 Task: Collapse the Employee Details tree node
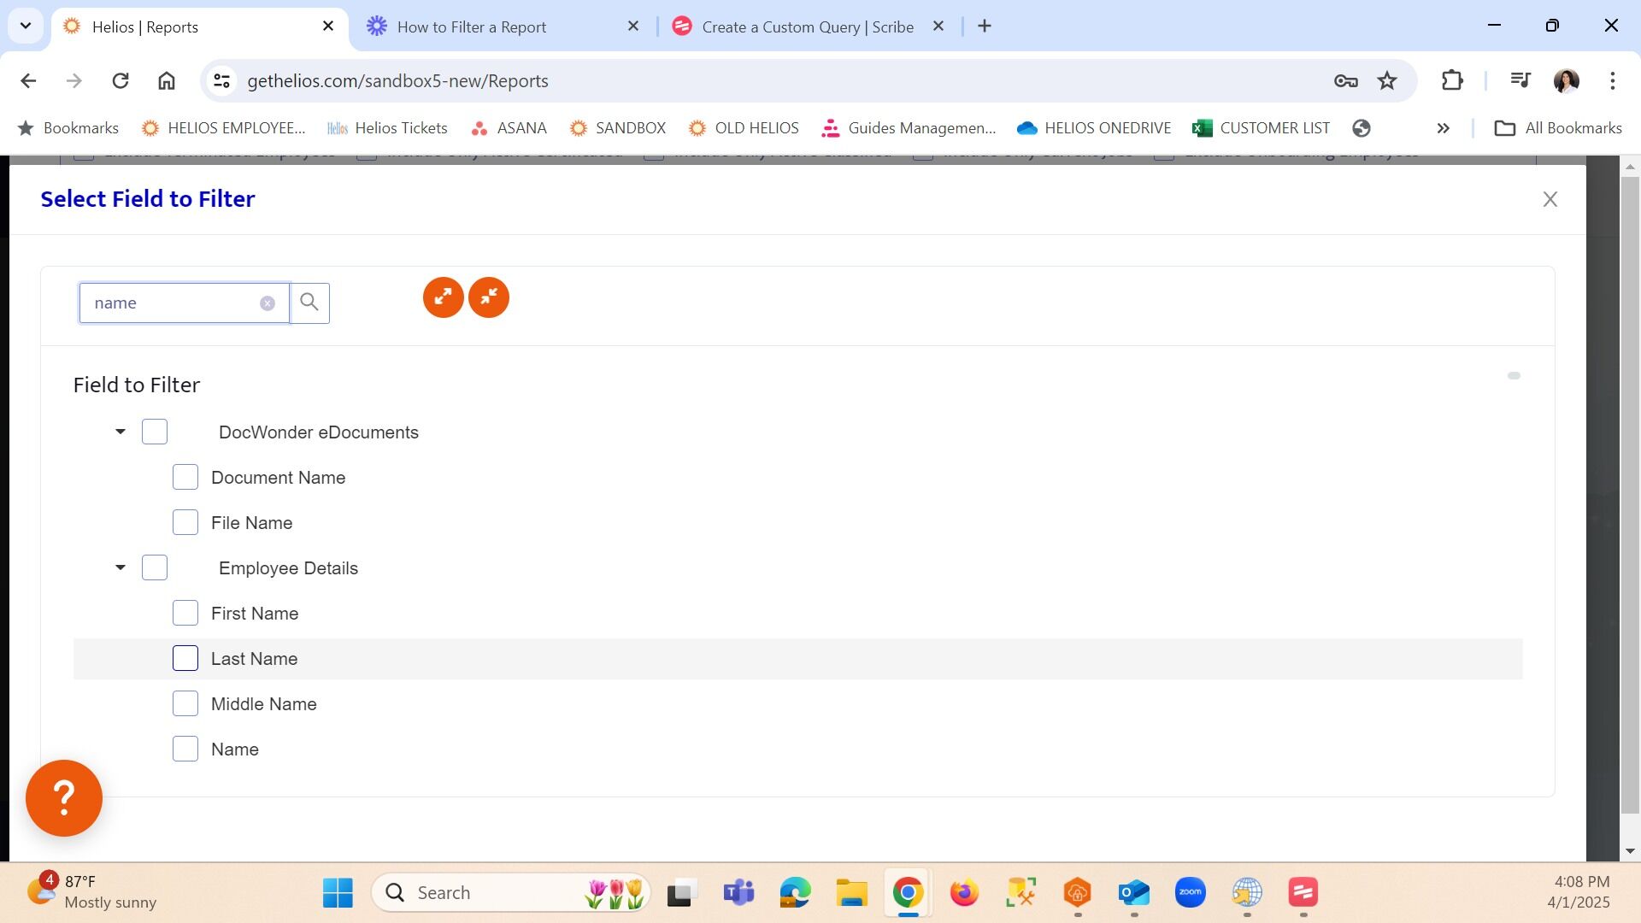click(121, 567)
